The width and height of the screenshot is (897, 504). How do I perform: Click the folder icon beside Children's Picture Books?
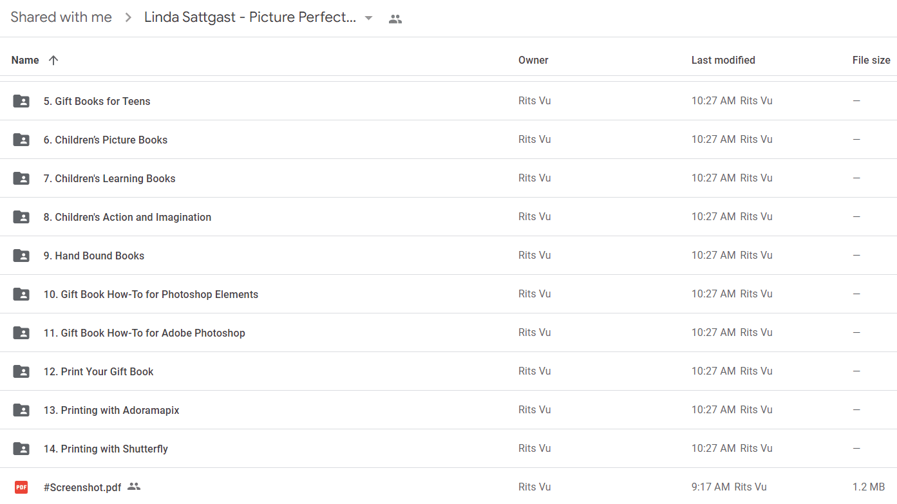click(21, 140)
